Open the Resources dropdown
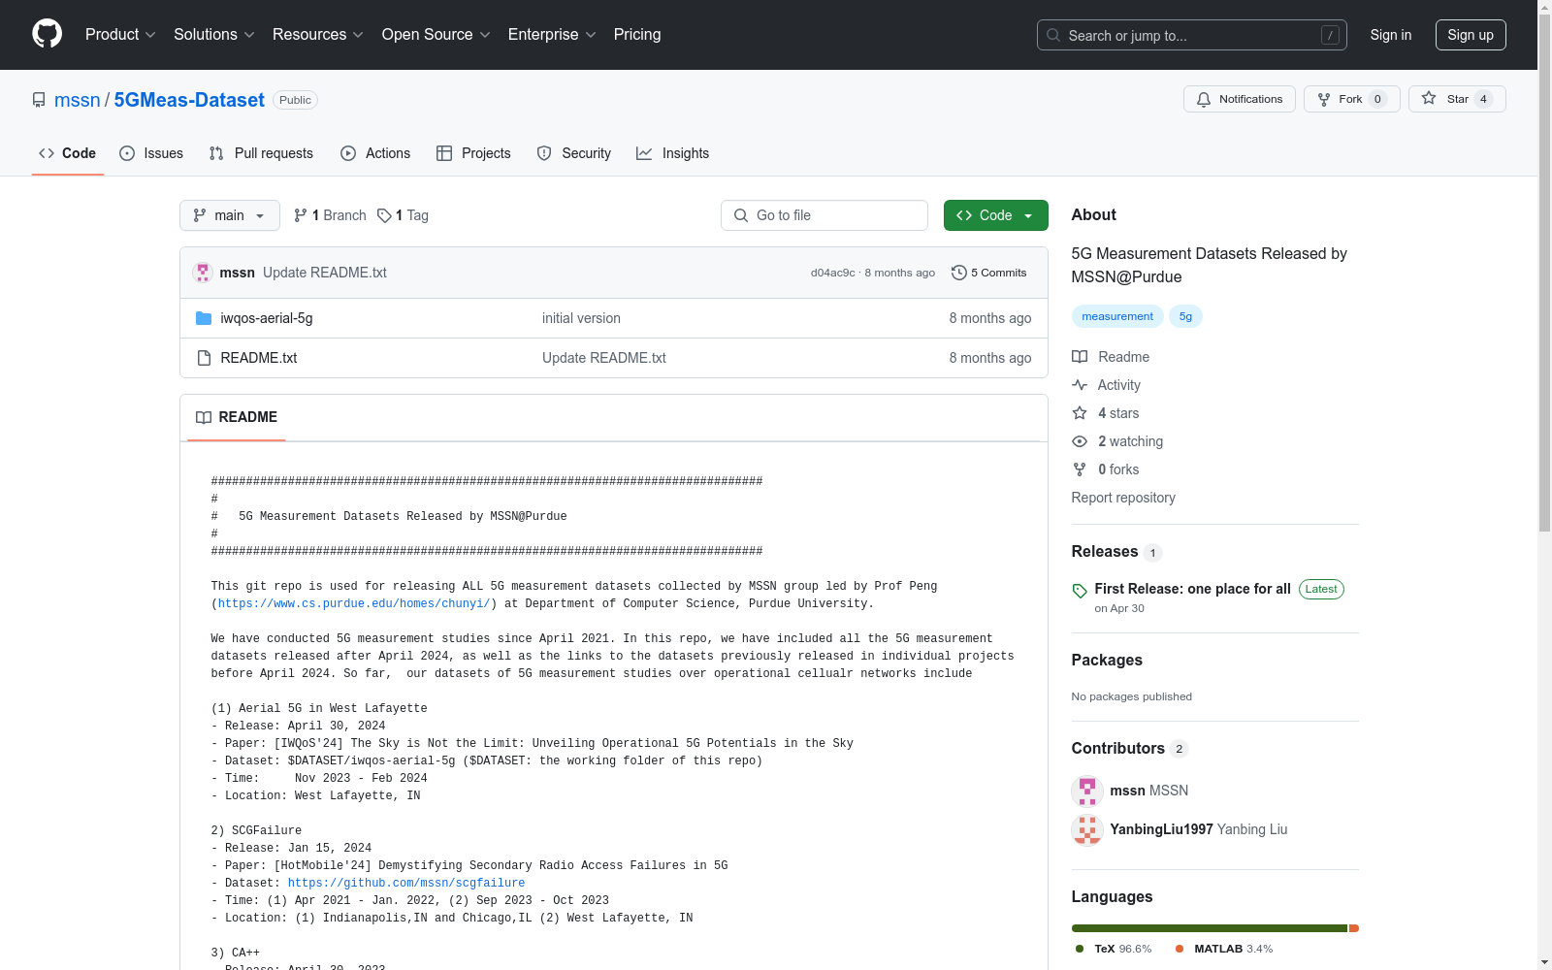Screen dimensions: 1552x970 click(317, 34)
